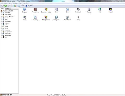Click the Back arrow toolbar button
The image size is (125, 96).
coord(3,6)
